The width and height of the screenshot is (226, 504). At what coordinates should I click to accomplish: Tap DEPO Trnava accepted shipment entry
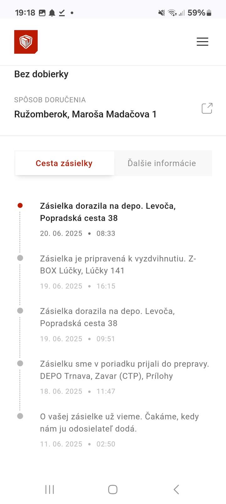coord(124,370)
